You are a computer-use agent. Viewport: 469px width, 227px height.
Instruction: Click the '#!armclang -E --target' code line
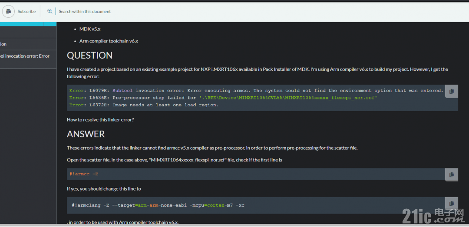[x=158, y=205]
